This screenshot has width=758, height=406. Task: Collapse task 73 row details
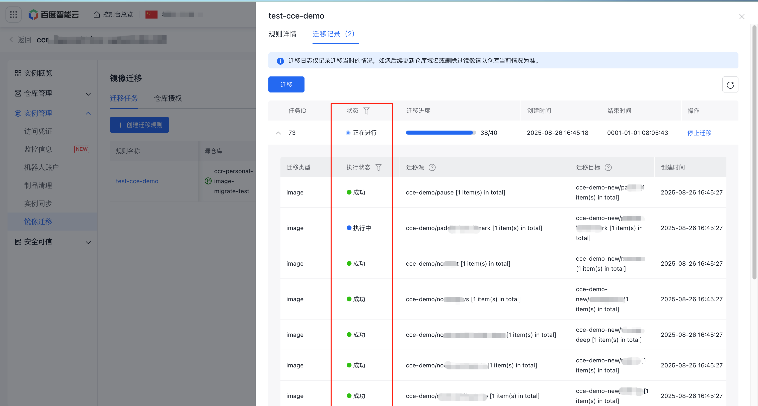click(x=278, y=133)
